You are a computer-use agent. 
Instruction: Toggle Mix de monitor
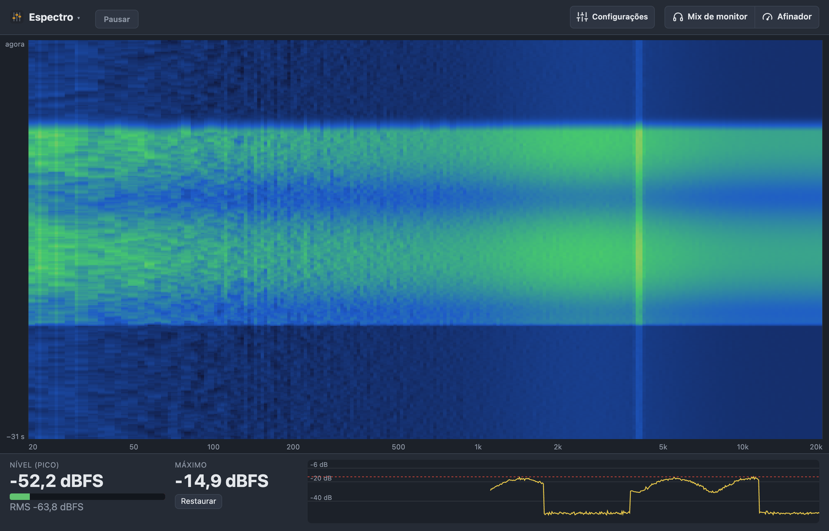710,17
